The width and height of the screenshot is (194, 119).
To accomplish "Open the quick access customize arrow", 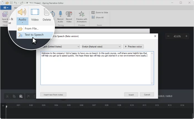I will click(27, 3).
